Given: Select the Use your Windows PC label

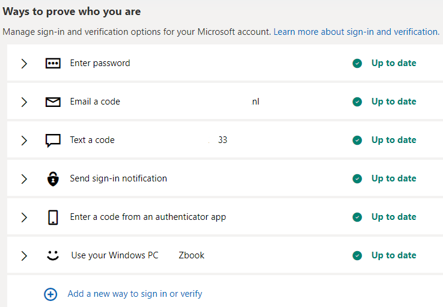Looking at the screenshot, I should 115,255.
